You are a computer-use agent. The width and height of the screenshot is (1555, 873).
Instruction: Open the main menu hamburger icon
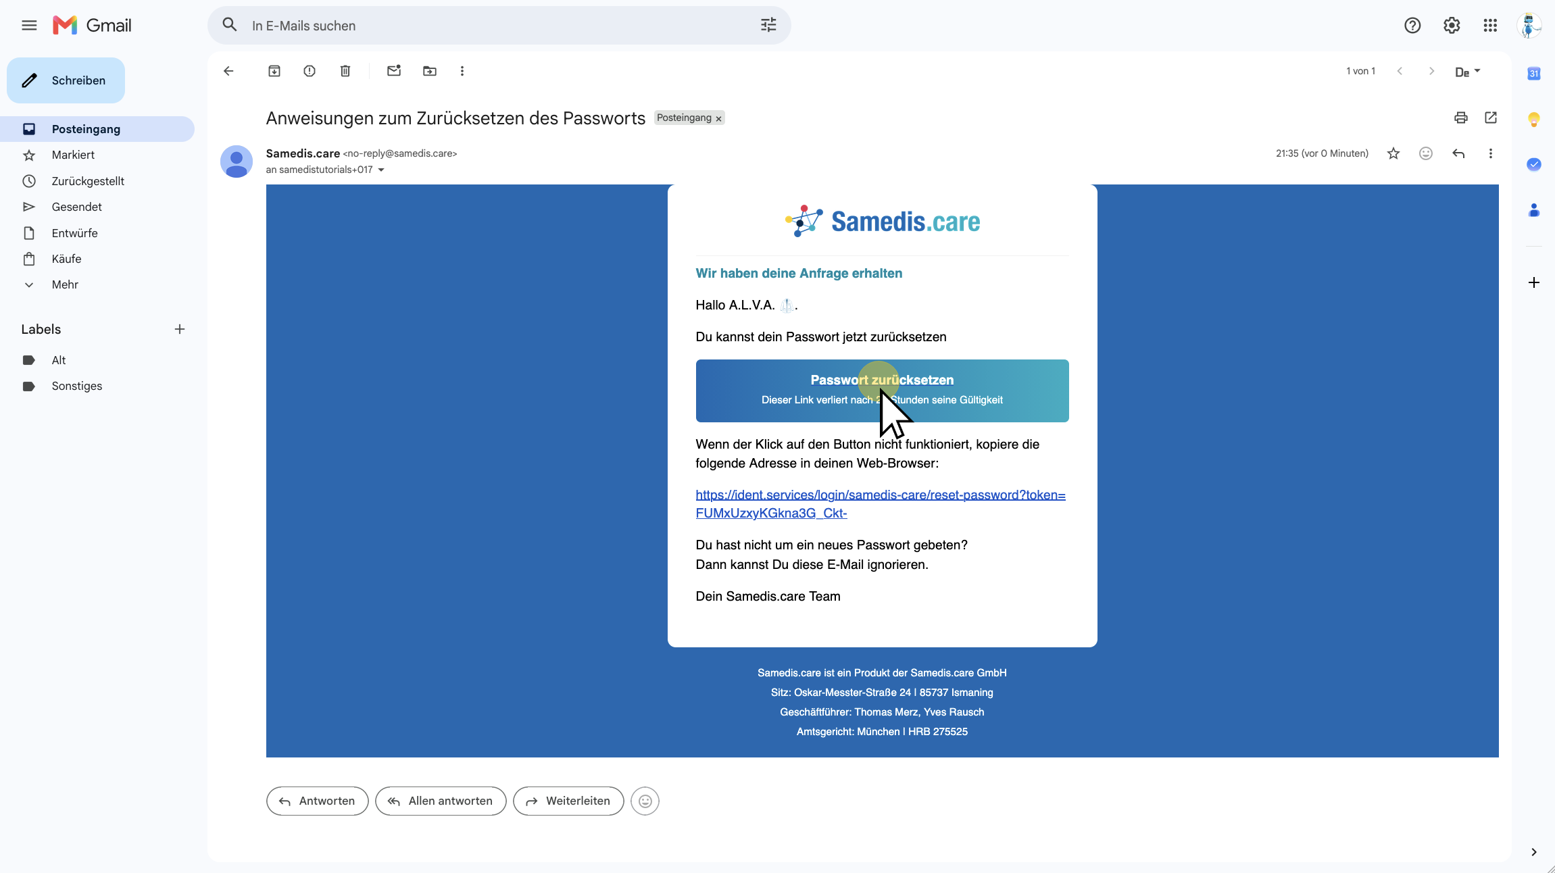pyautogui.click(x=29, y=26)
